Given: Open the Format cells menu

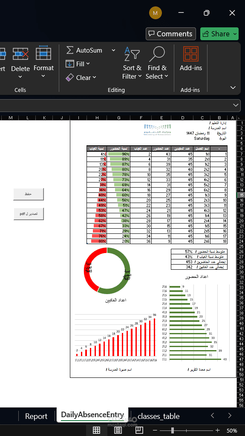Looking at the screenshot, I should [x=43, y=71].
